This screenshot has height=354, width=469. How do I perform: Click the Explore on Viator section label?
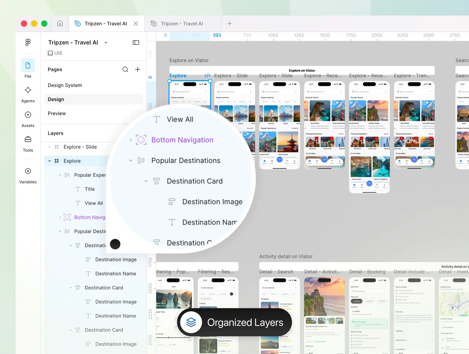point(189,60)
